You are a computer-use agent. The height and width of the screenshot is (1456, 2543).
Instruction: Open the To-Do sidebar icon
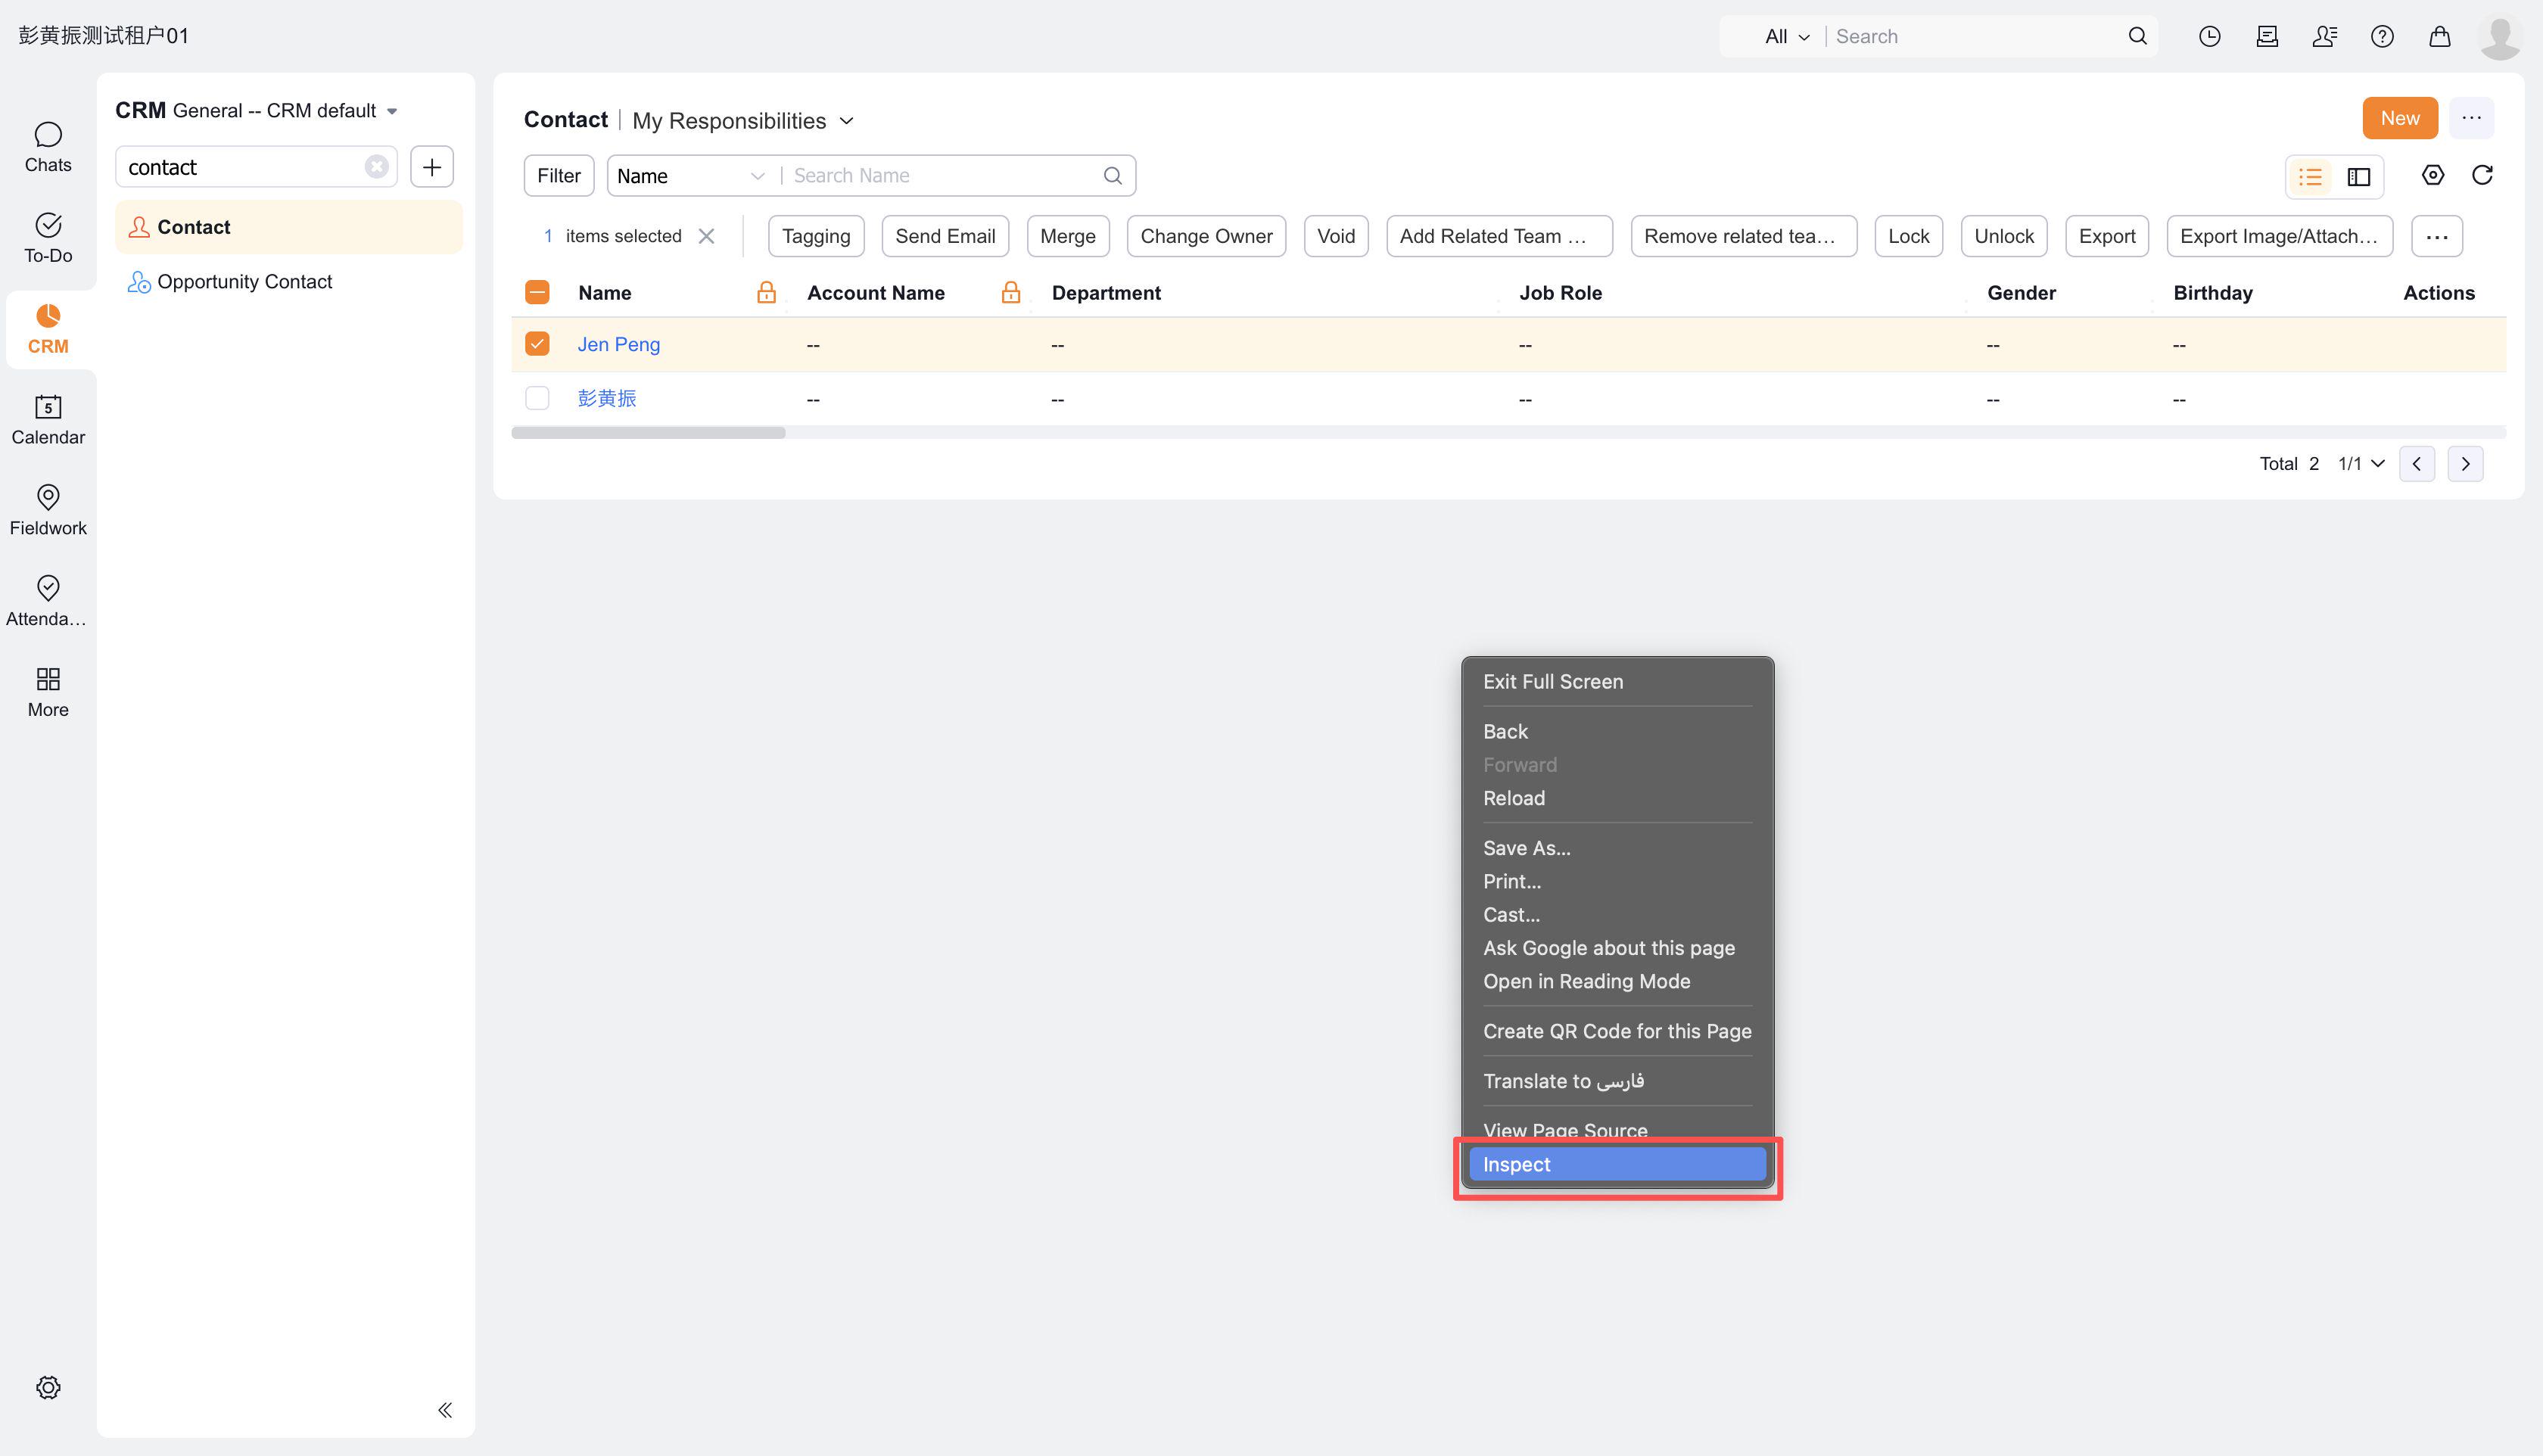pos(48,238)
